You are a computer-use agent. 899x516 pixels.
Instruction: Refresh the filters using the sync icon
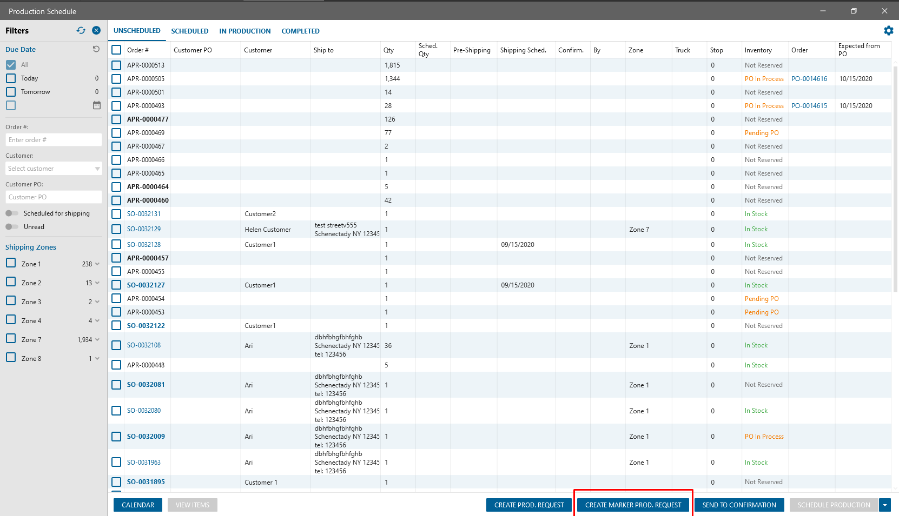coord(81,31)
